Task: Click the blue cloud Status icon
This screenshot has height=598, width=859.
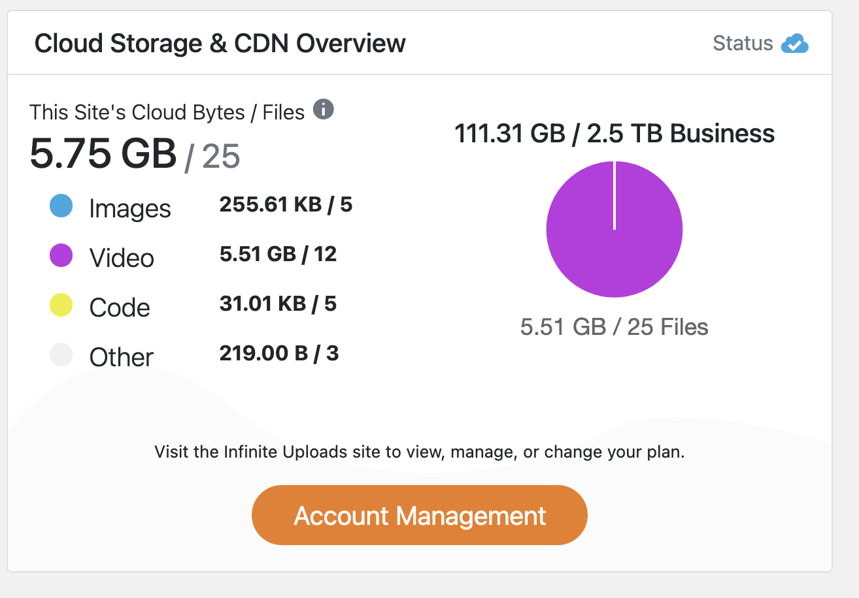Action: pos(796,44)
